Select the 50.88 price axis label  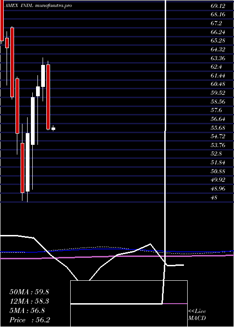point(218,171)
